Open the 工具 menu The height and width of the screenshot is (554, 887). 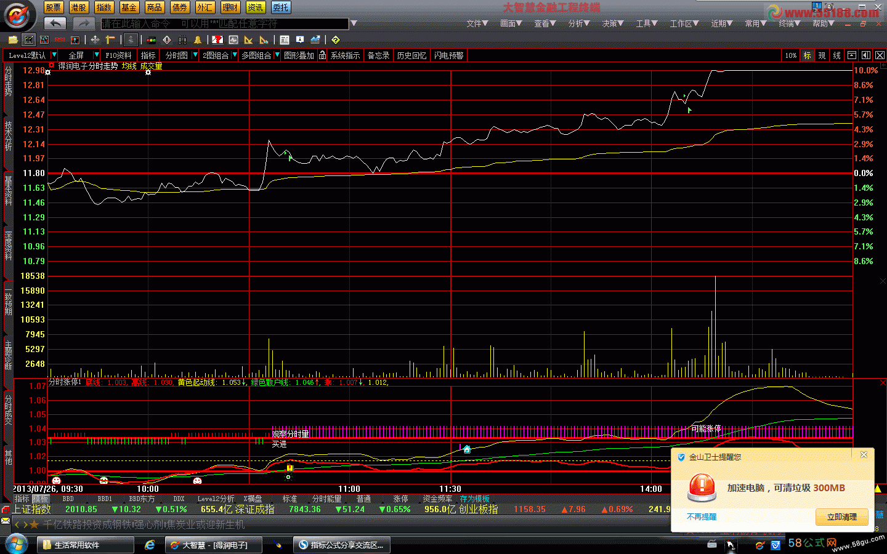click(647, 23)
